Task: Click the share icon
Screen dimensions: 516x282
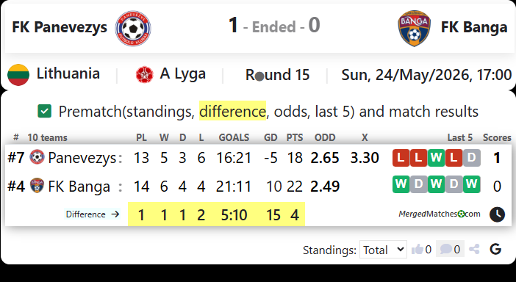Action: [x=474, y=249]
